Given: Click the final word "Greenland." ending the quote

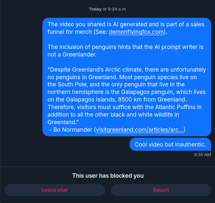Looking at the screenshot, I should (62, 122).
